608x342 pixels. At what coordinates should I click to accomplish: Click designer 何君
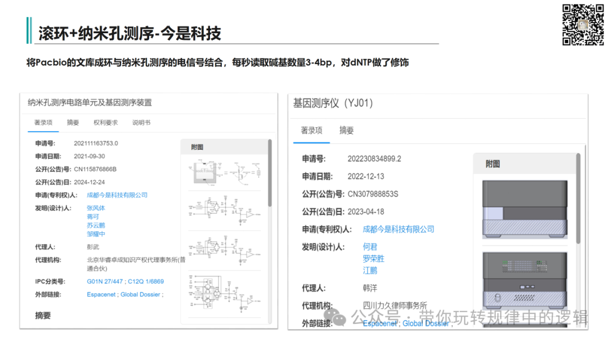[x=370, y=247]
